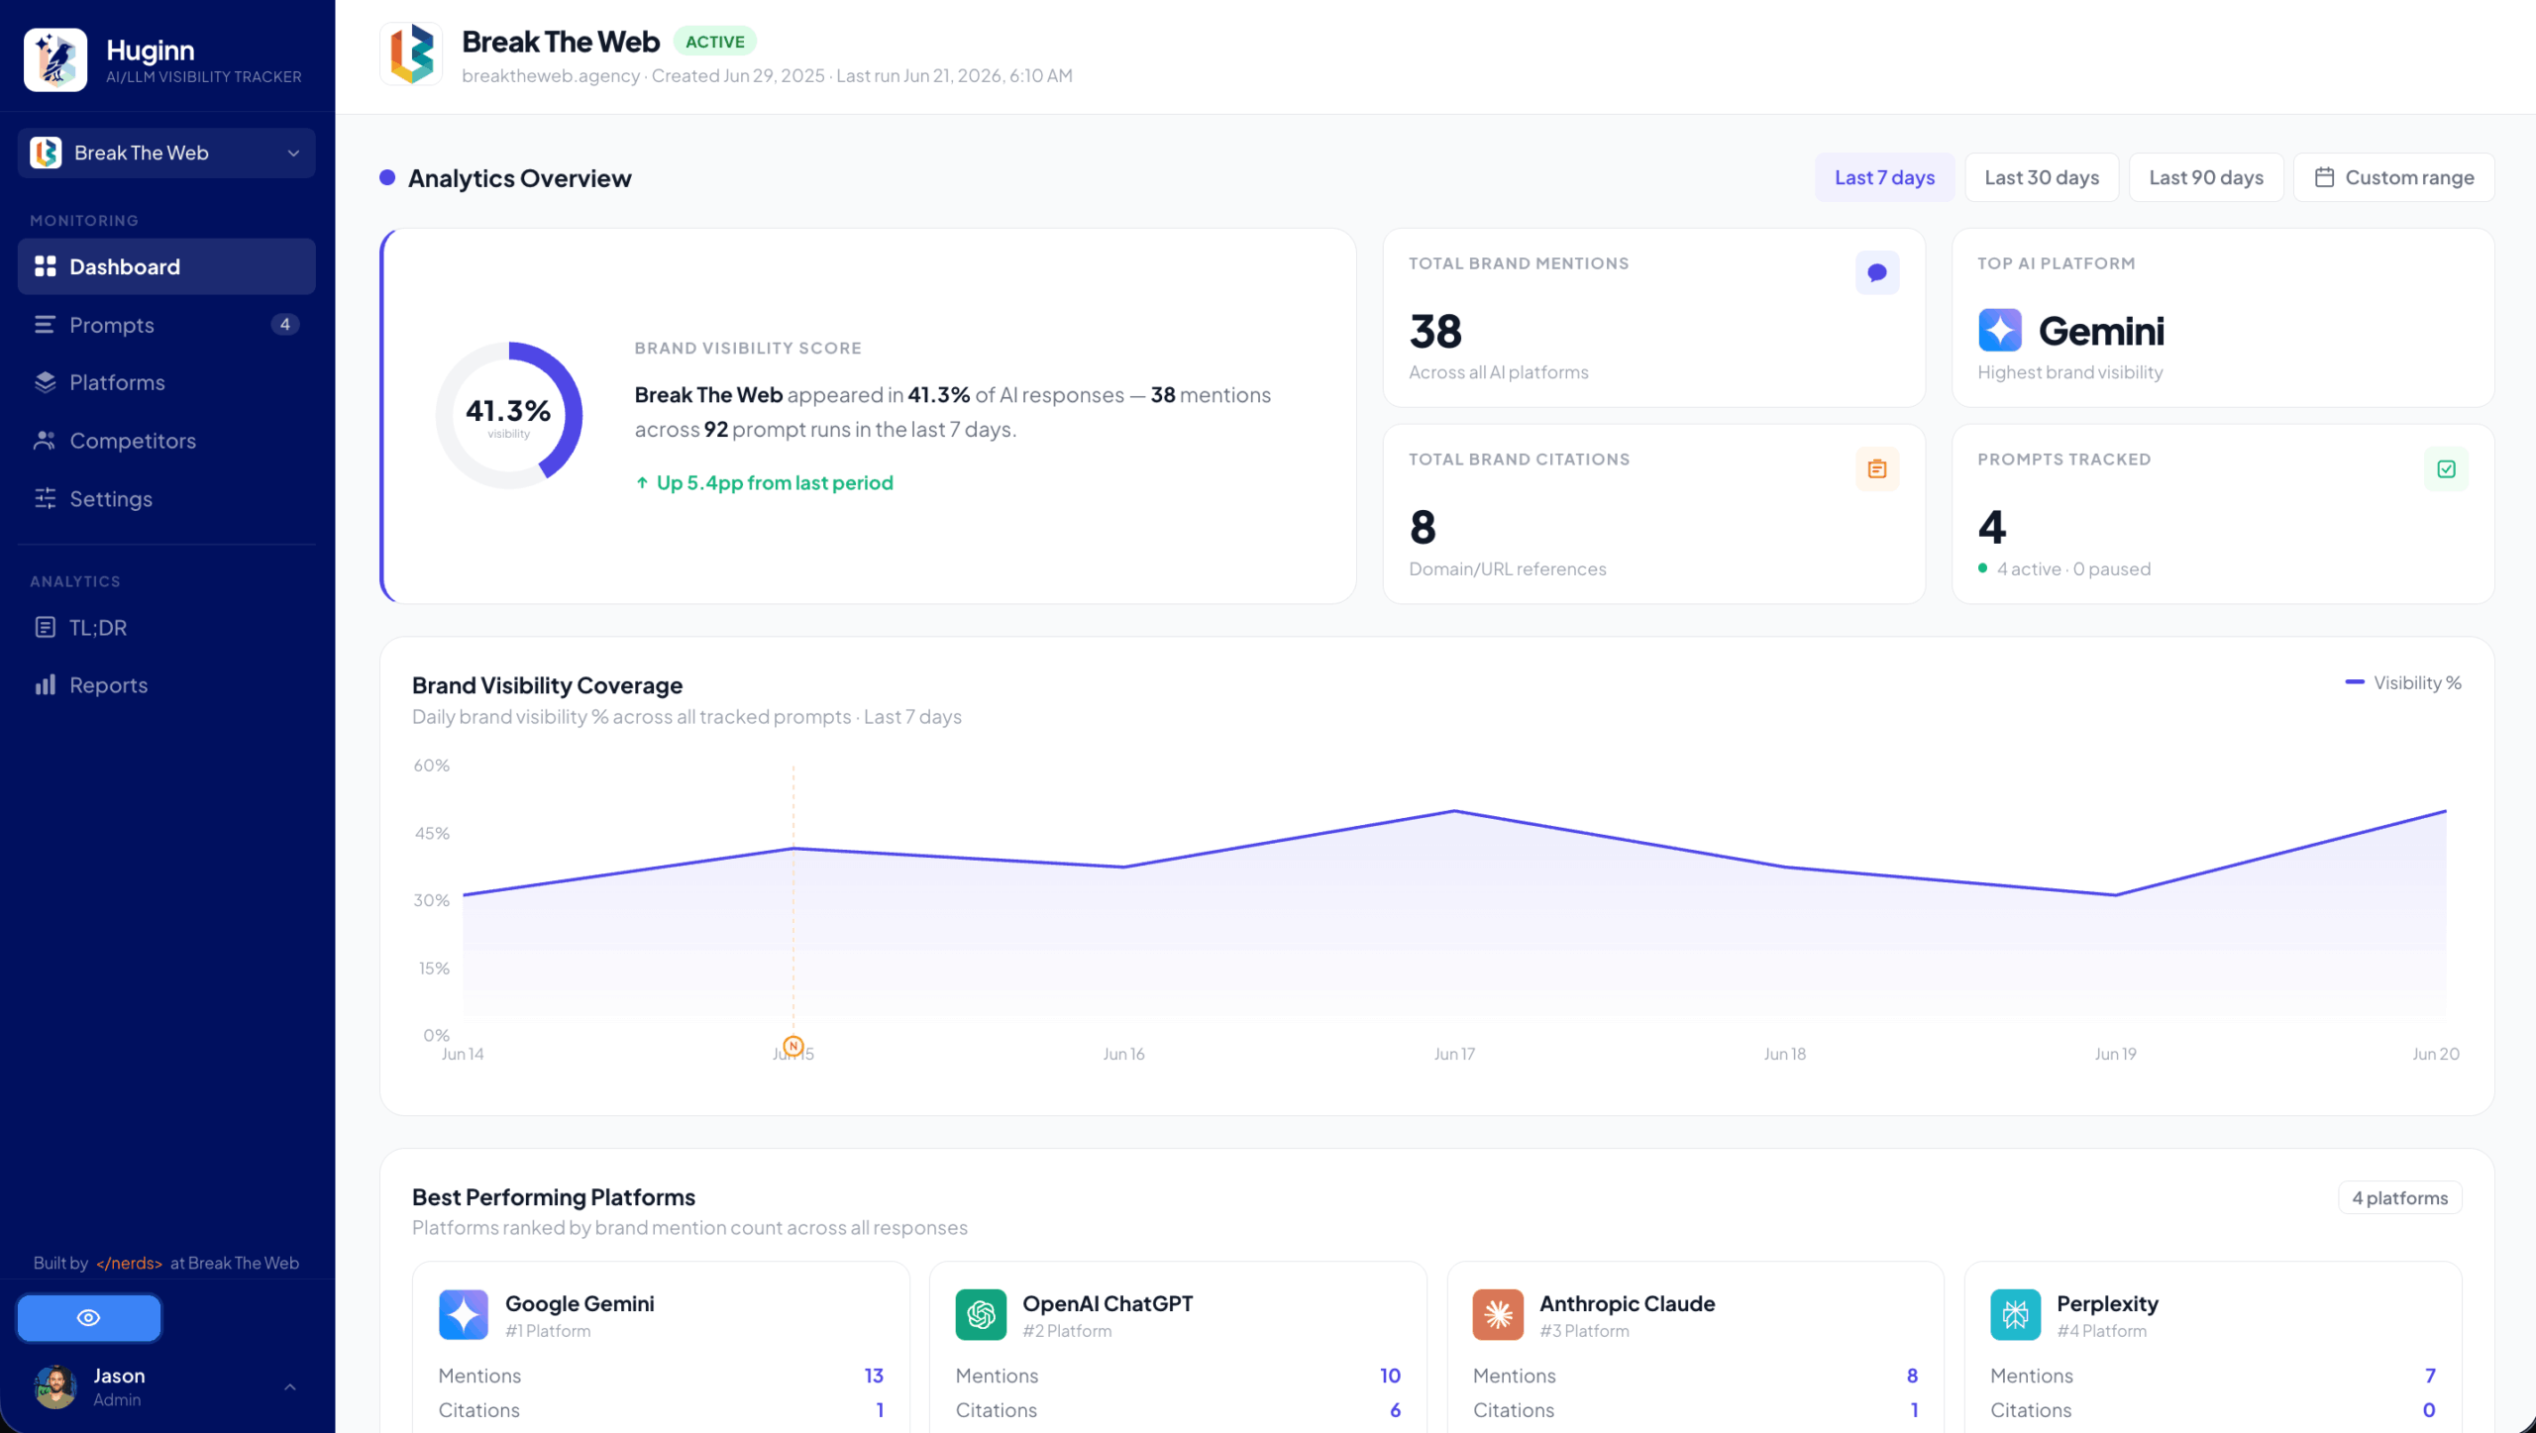This screenshot has width=2536, height=1433.
Task: Click the Break The Web header logo
Action: click(411, 53)
